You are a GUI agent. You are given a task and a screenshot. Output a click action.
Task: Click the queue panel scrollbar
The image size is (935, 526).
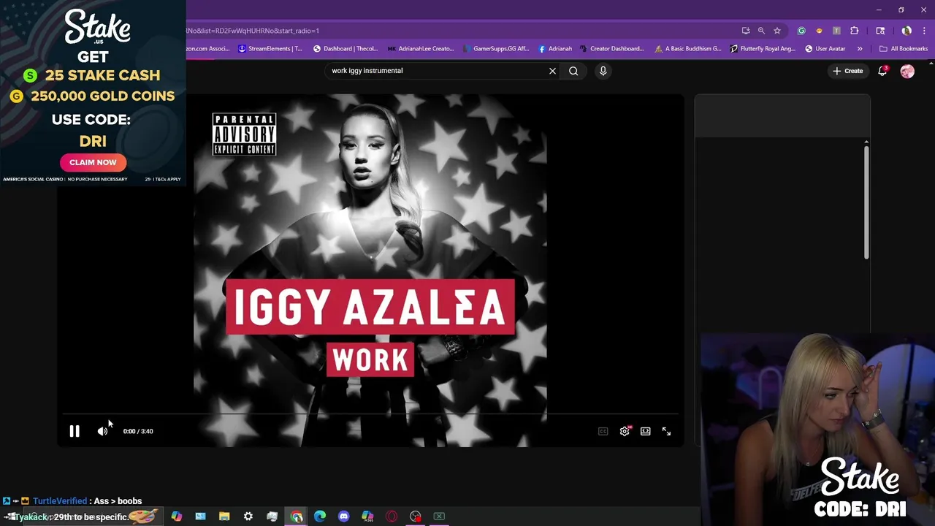[x=866, y=202]
